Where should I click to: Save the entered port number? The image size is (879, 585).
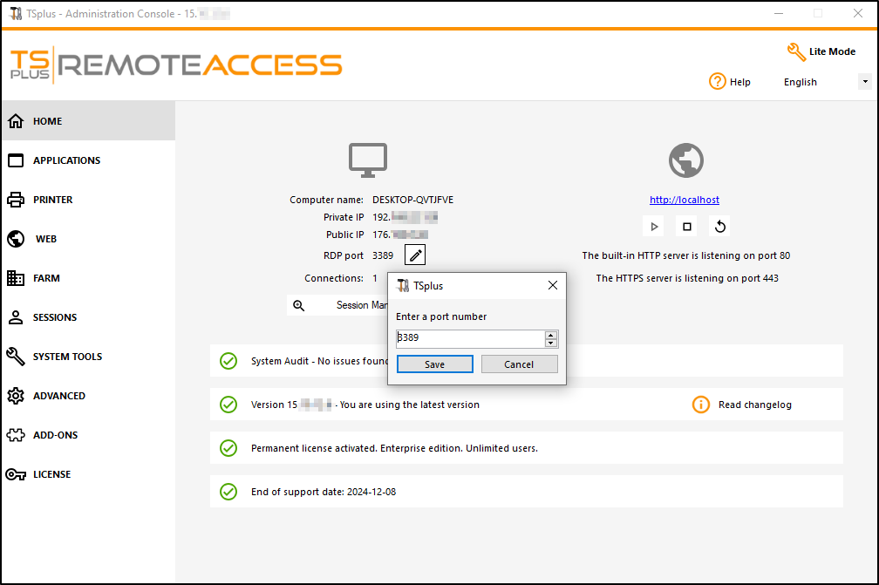tap(434, 364)
